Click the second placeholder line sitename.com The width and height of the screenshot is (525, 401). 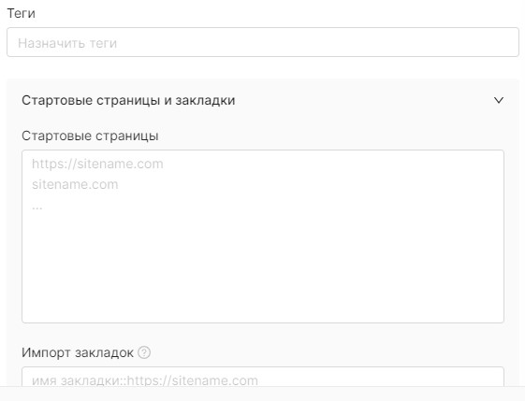(75, 185)
